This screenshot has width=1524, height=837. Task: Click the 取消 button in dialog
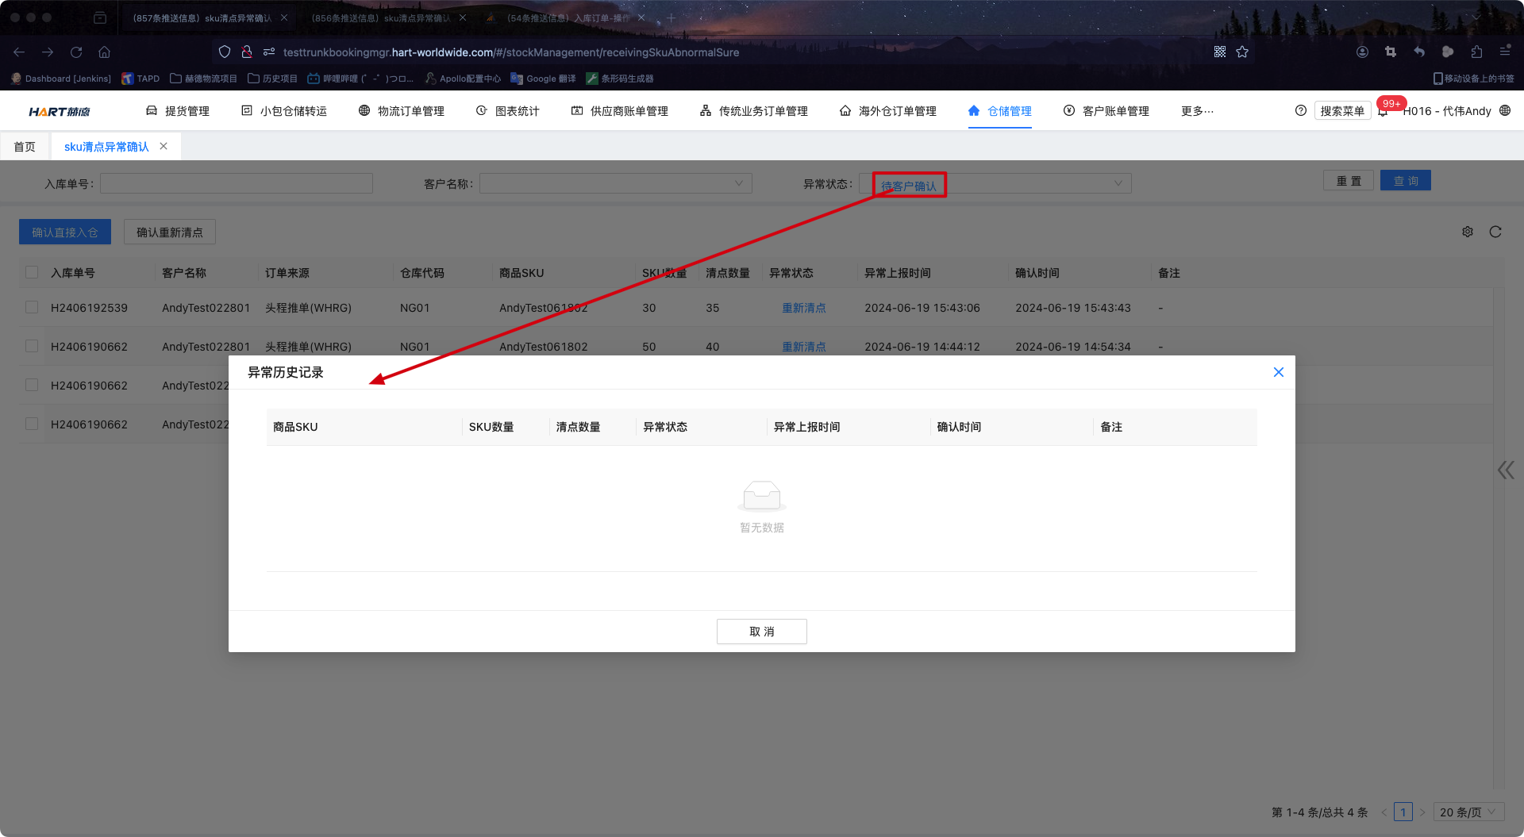coord(761,632)
